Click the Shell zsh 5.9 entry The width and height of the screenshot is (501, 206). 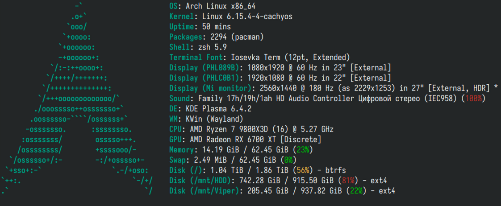(x=198, y=47)
